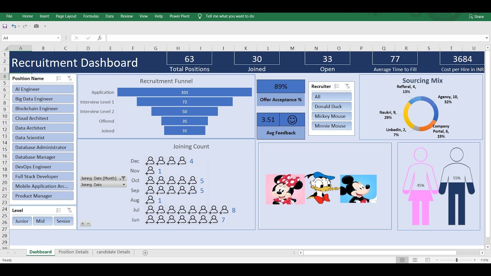The width and height of the screenshot is (491, 276).
Task: Click the zoom level 110% text
Action: (483, 260)
